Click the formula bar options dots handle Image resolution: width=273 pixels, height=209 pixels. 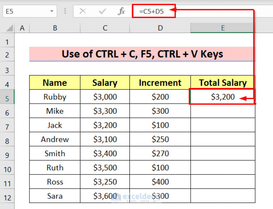(x=65, y=11)
